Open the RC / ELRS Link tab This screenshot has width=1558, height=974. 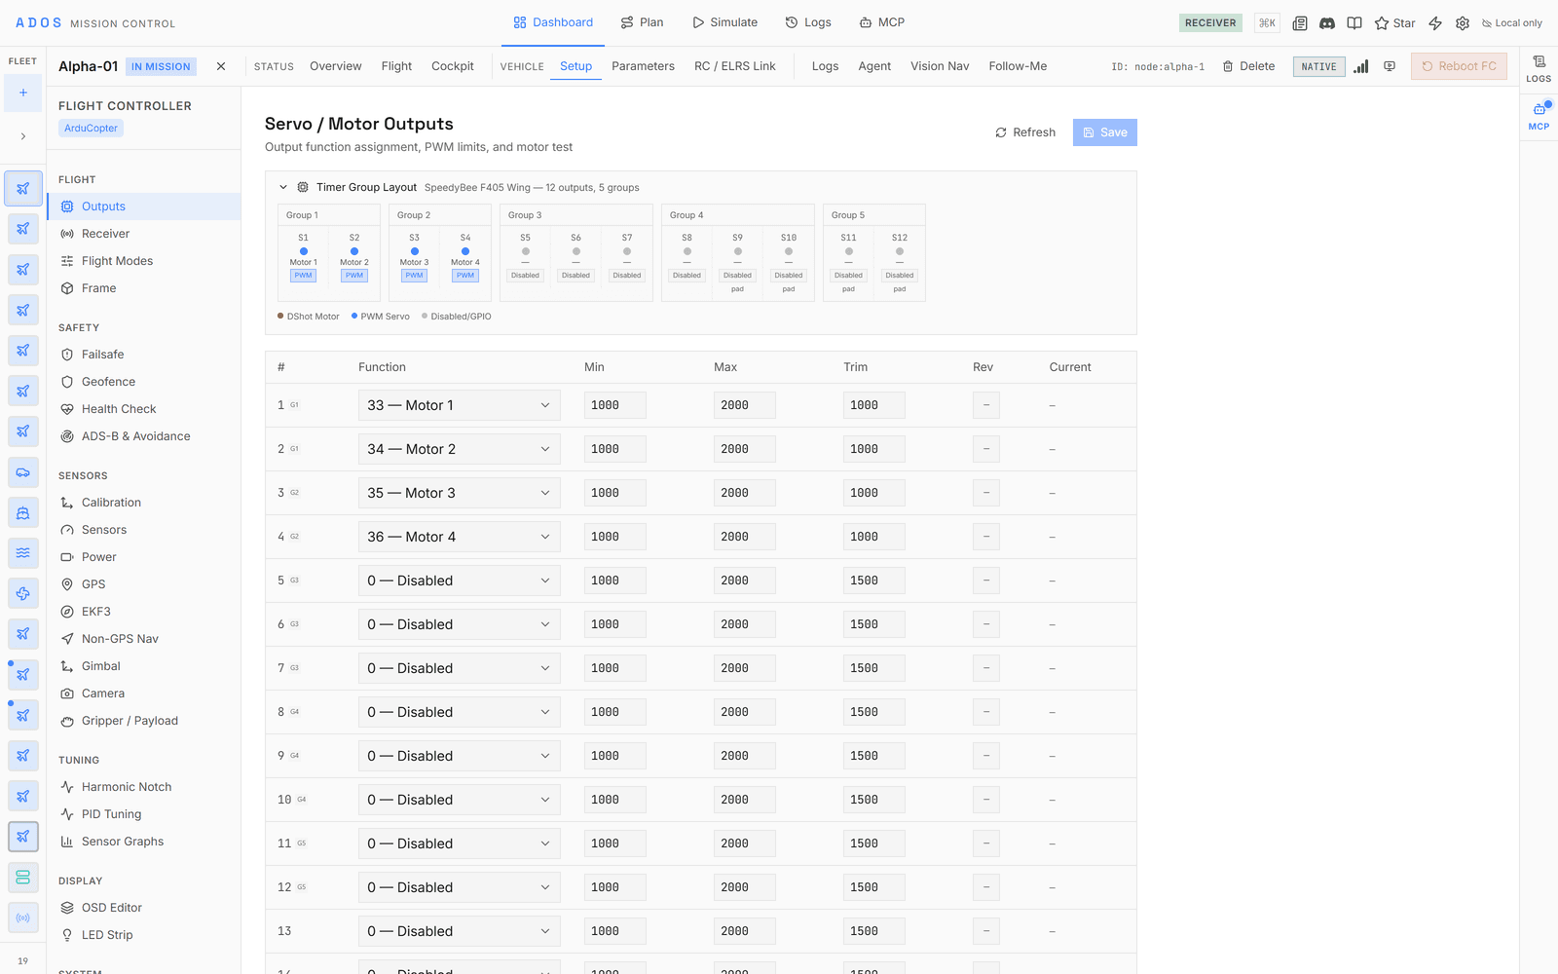735,66
